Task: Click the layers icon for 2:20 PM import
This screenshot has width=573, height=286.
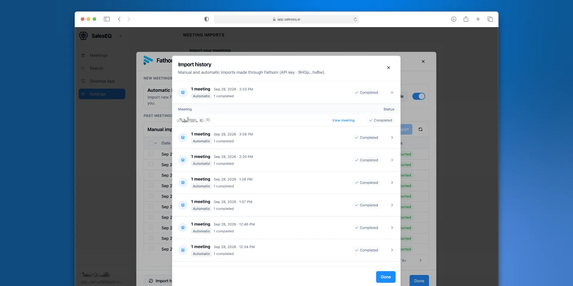Action: point(183,160)
